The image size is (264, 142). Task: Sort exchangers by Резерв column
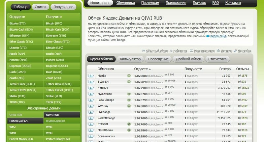[225, 69]
